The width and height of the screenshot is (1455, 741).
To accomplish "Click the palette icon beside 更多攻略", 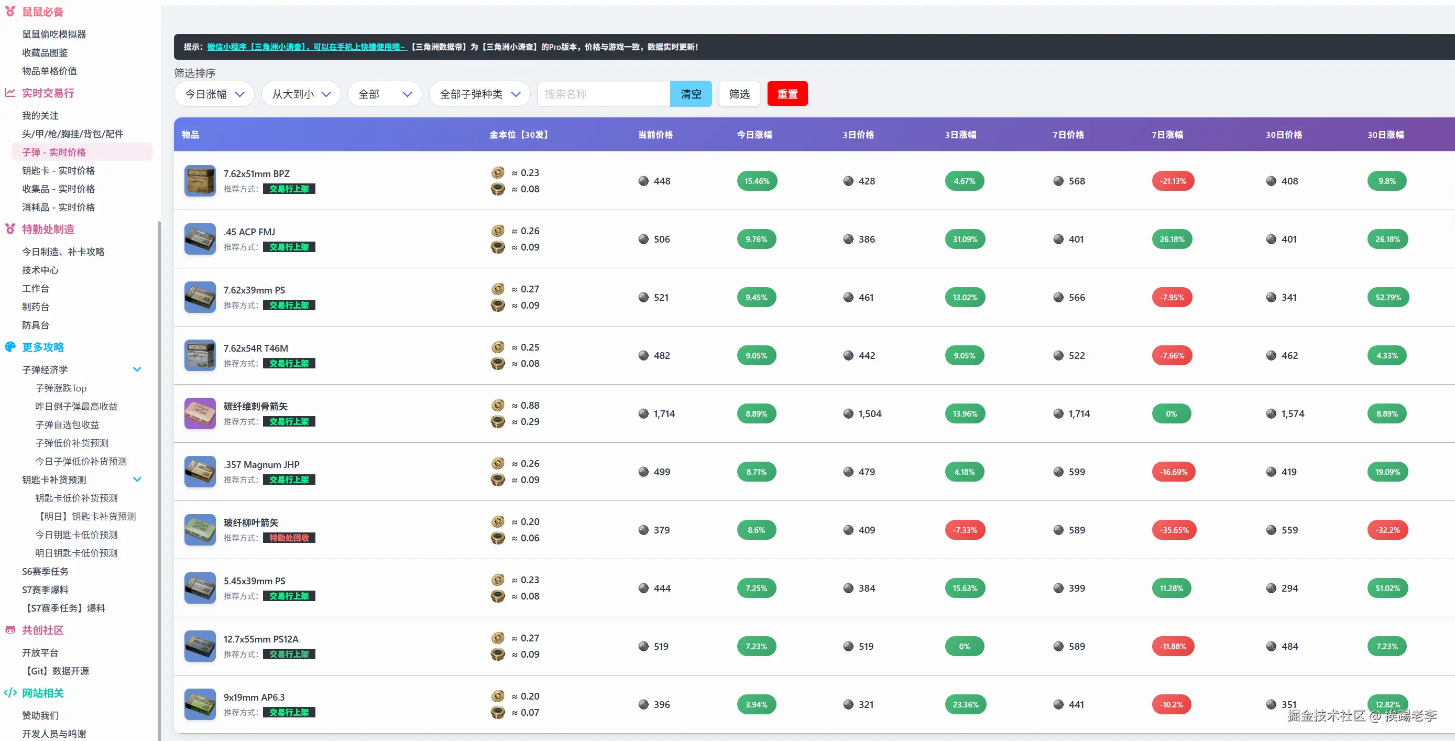I will pyautogui.click(x=10, y=347).
